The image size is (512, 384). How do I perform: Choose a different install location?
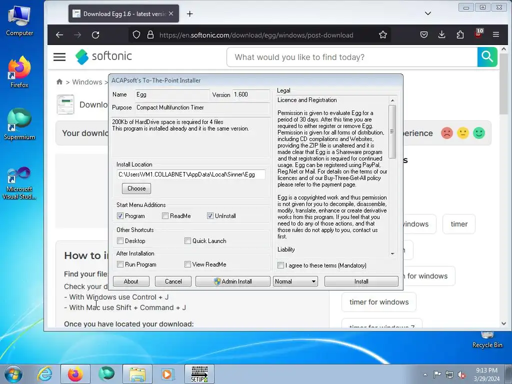(136, 188)
